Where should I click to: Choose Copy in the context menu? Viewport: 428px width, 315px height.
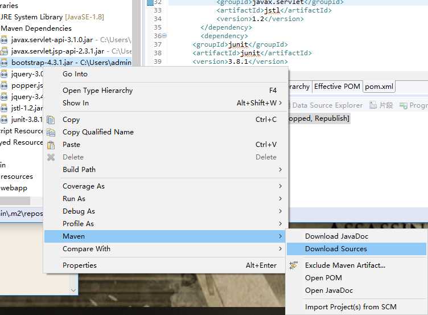point(166,120)
